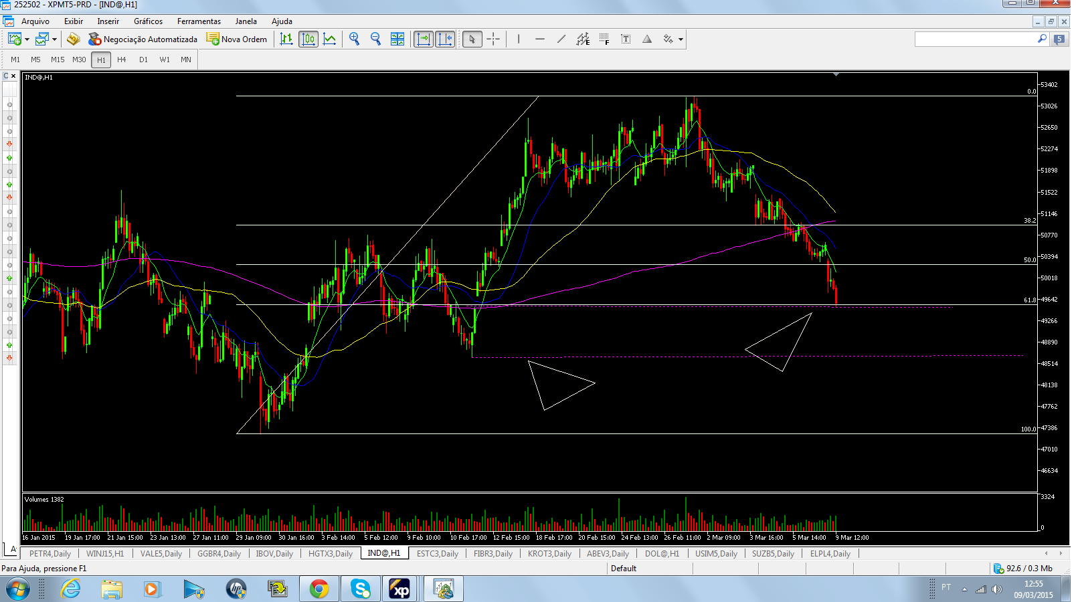The width and height of the screenshot is (1076, 602).
Task: Click Negociação Automatizada button
Action: 143,39
